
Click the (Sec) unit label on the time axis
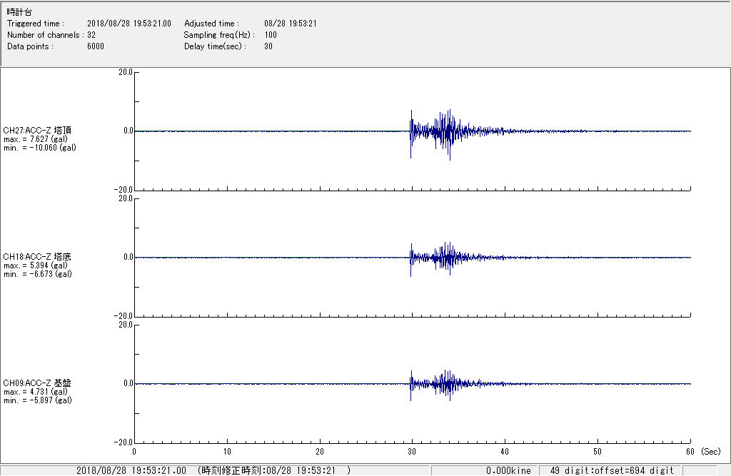(x=711, y=451)
